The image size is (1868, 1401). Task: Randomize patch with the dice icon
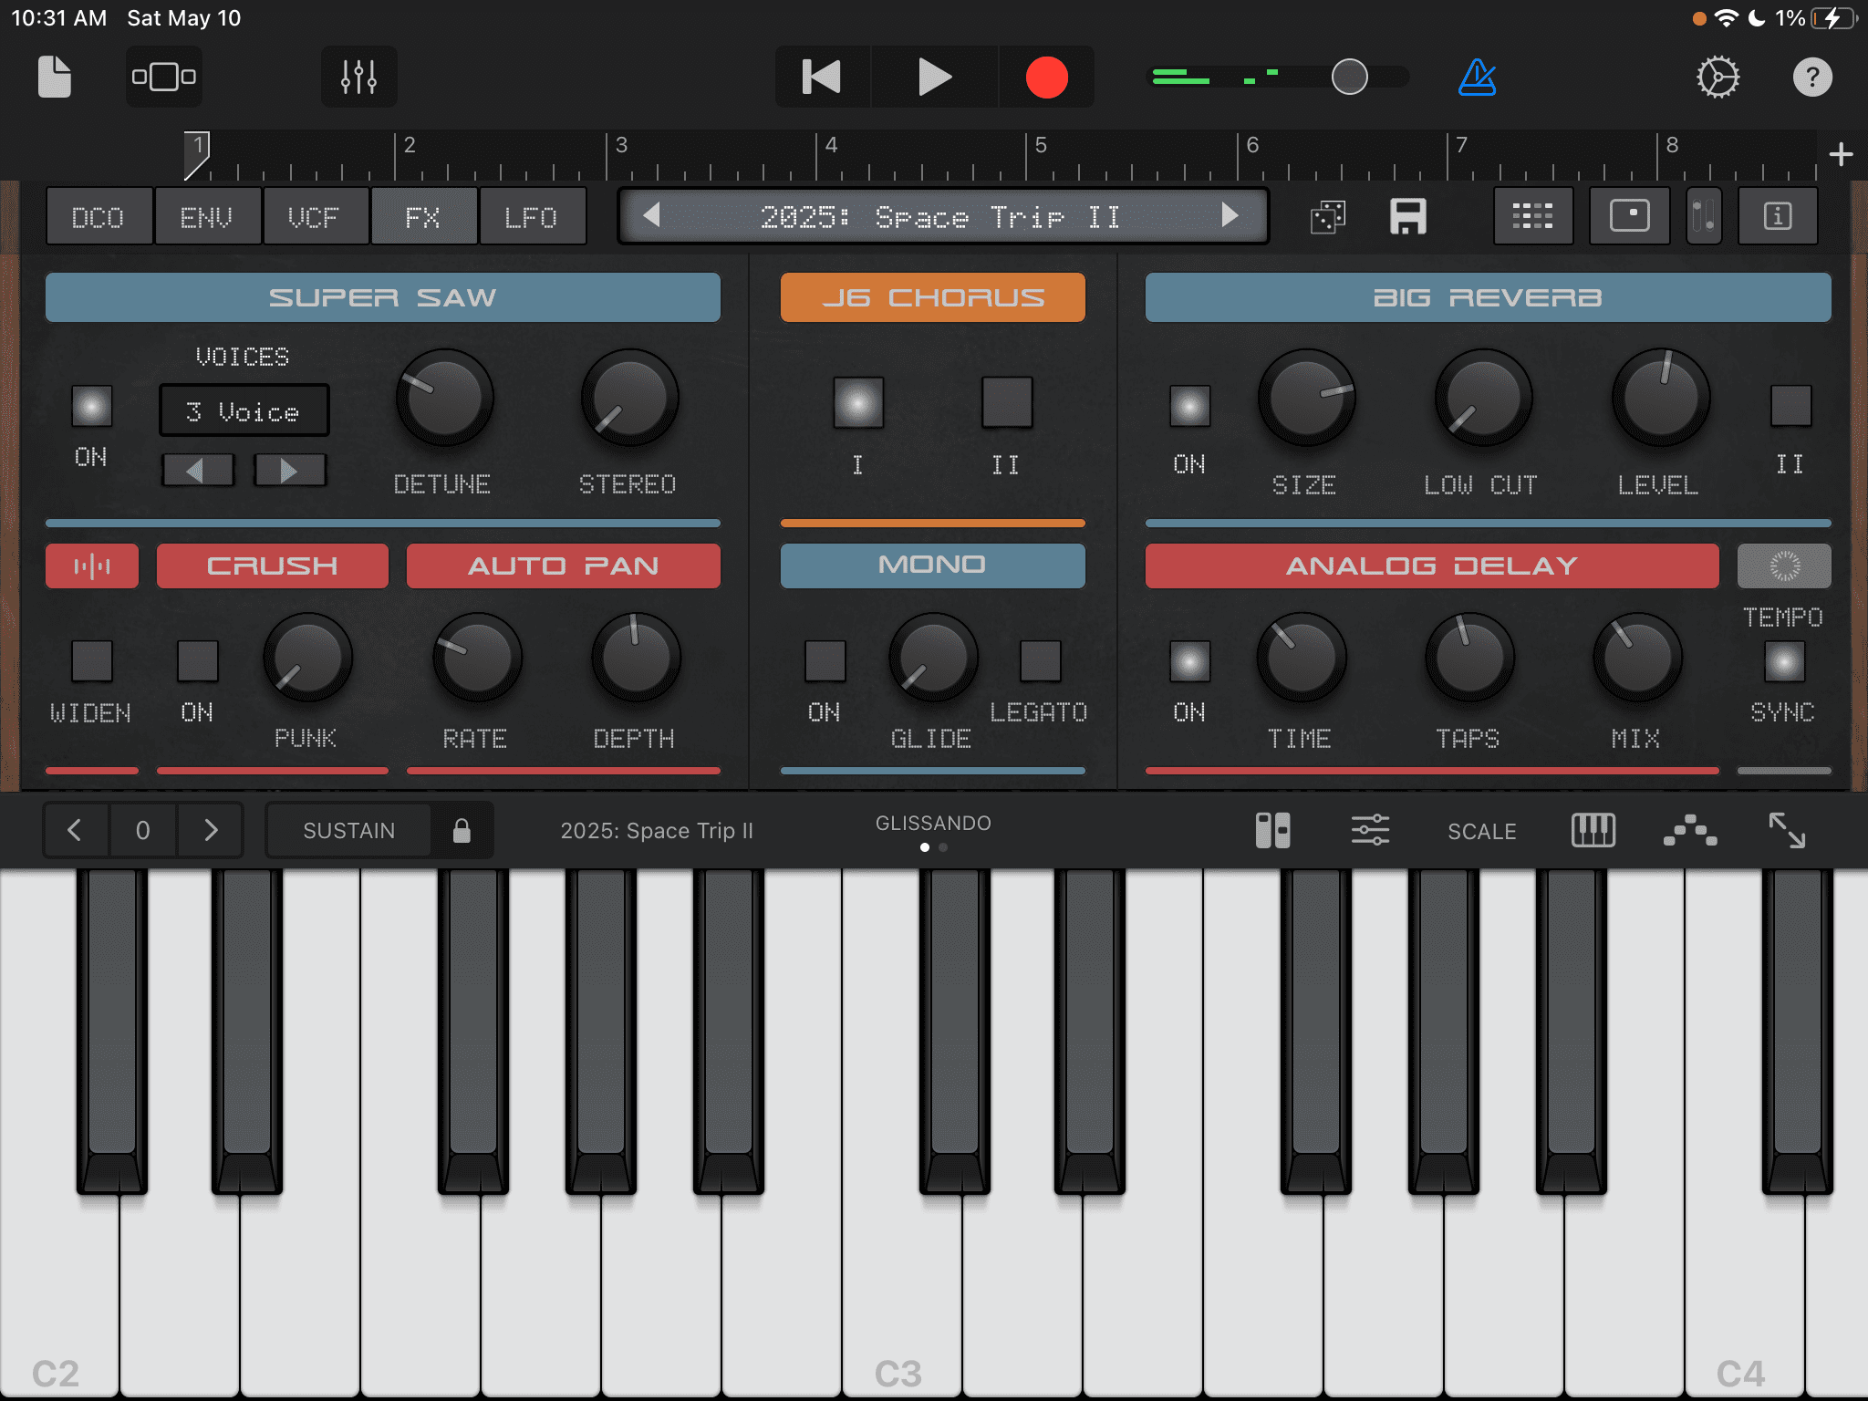(1328, 217)
